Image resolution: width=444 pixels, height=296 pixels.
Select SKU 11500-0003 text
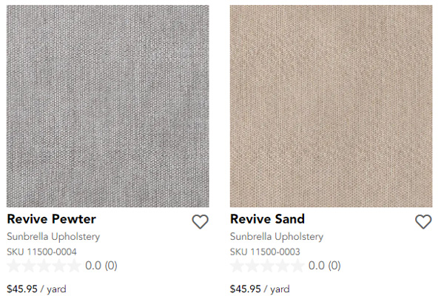coord(265,252)
